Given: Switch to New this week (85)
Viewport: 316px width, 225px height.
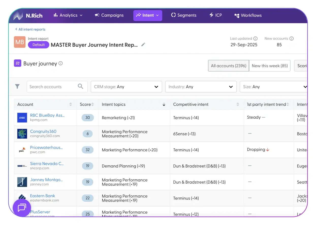Looking at the screenshot, I should pos(270,66).
